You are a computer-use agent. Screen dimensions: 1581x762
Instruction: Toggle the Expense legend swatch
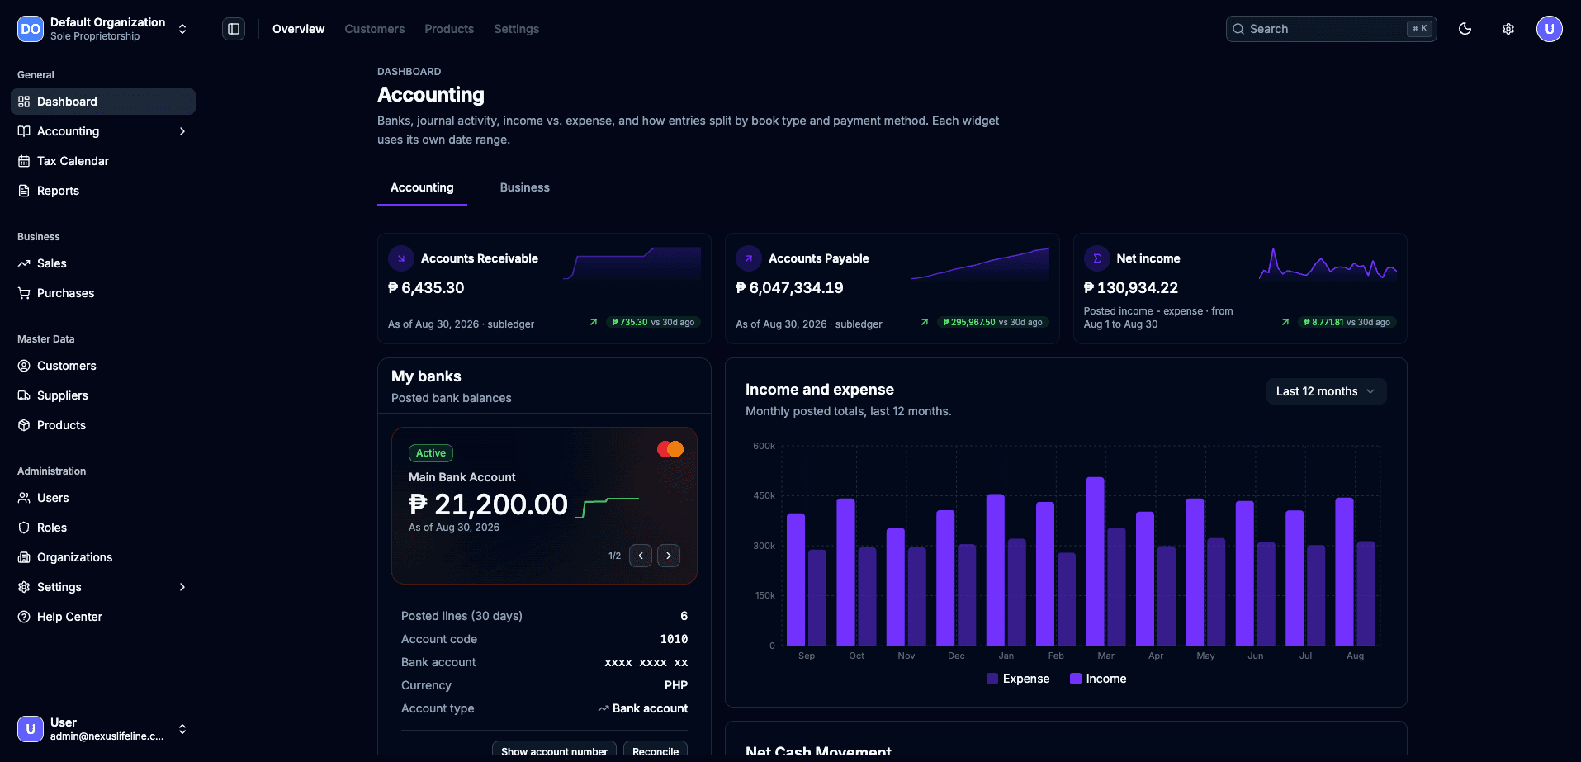992,679
